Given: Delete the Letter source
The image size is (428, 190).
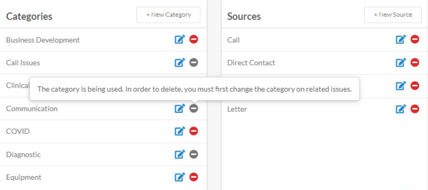Looking at the screenshot, I should pyautogui.click(x=415, y=109).
